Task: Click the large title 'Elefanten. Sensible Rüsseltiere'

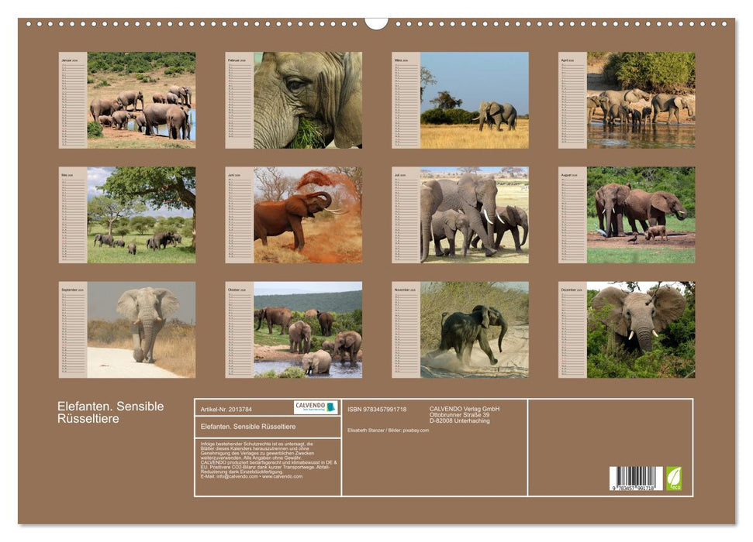Action: (110, 412)
